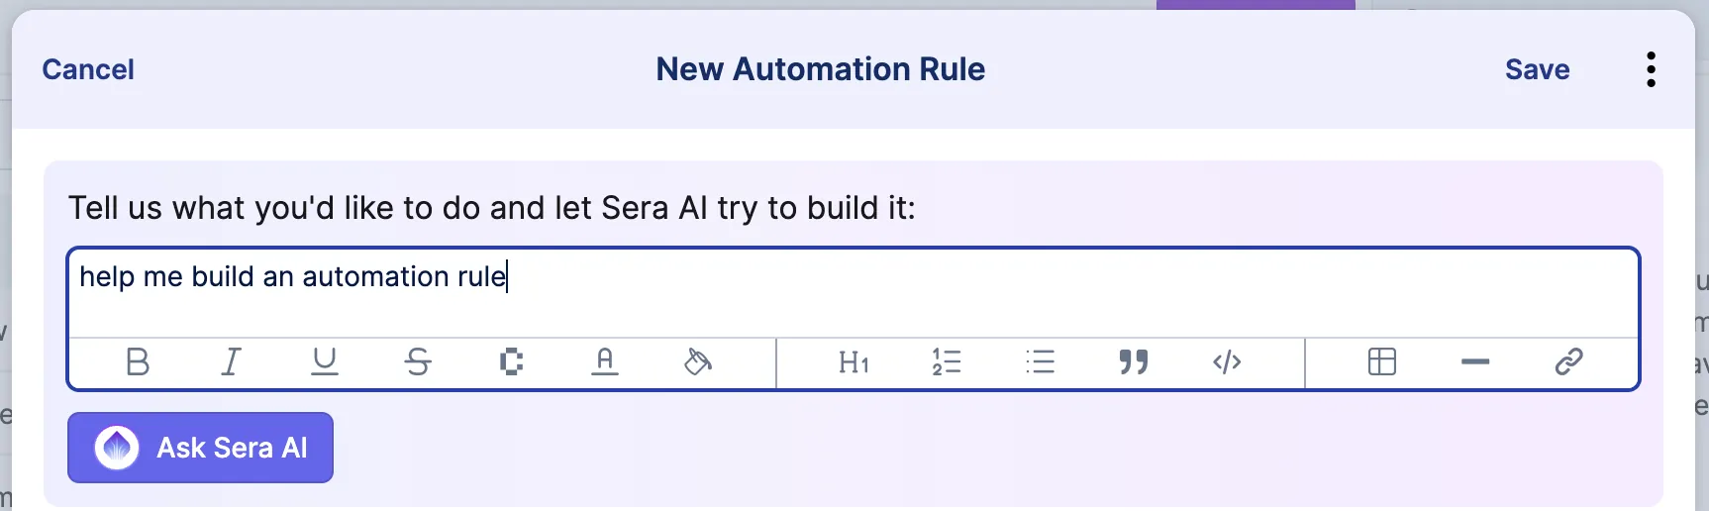Apply strikethrough formatting
Screen dimensions: 1709x511
click(418, 362)
